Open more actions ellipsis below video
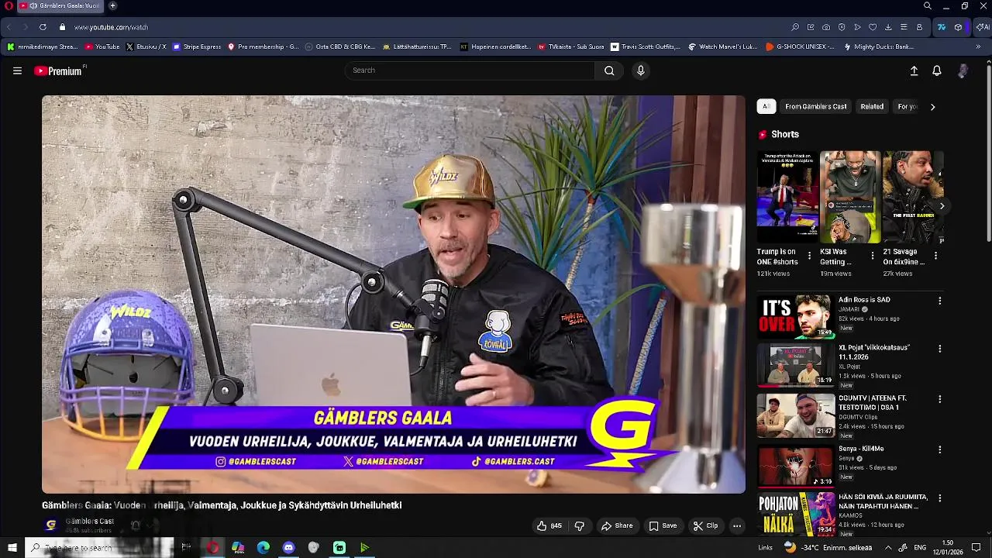This screenshot has width=992, height=558. pyautogui.click(x=737, y=525)
